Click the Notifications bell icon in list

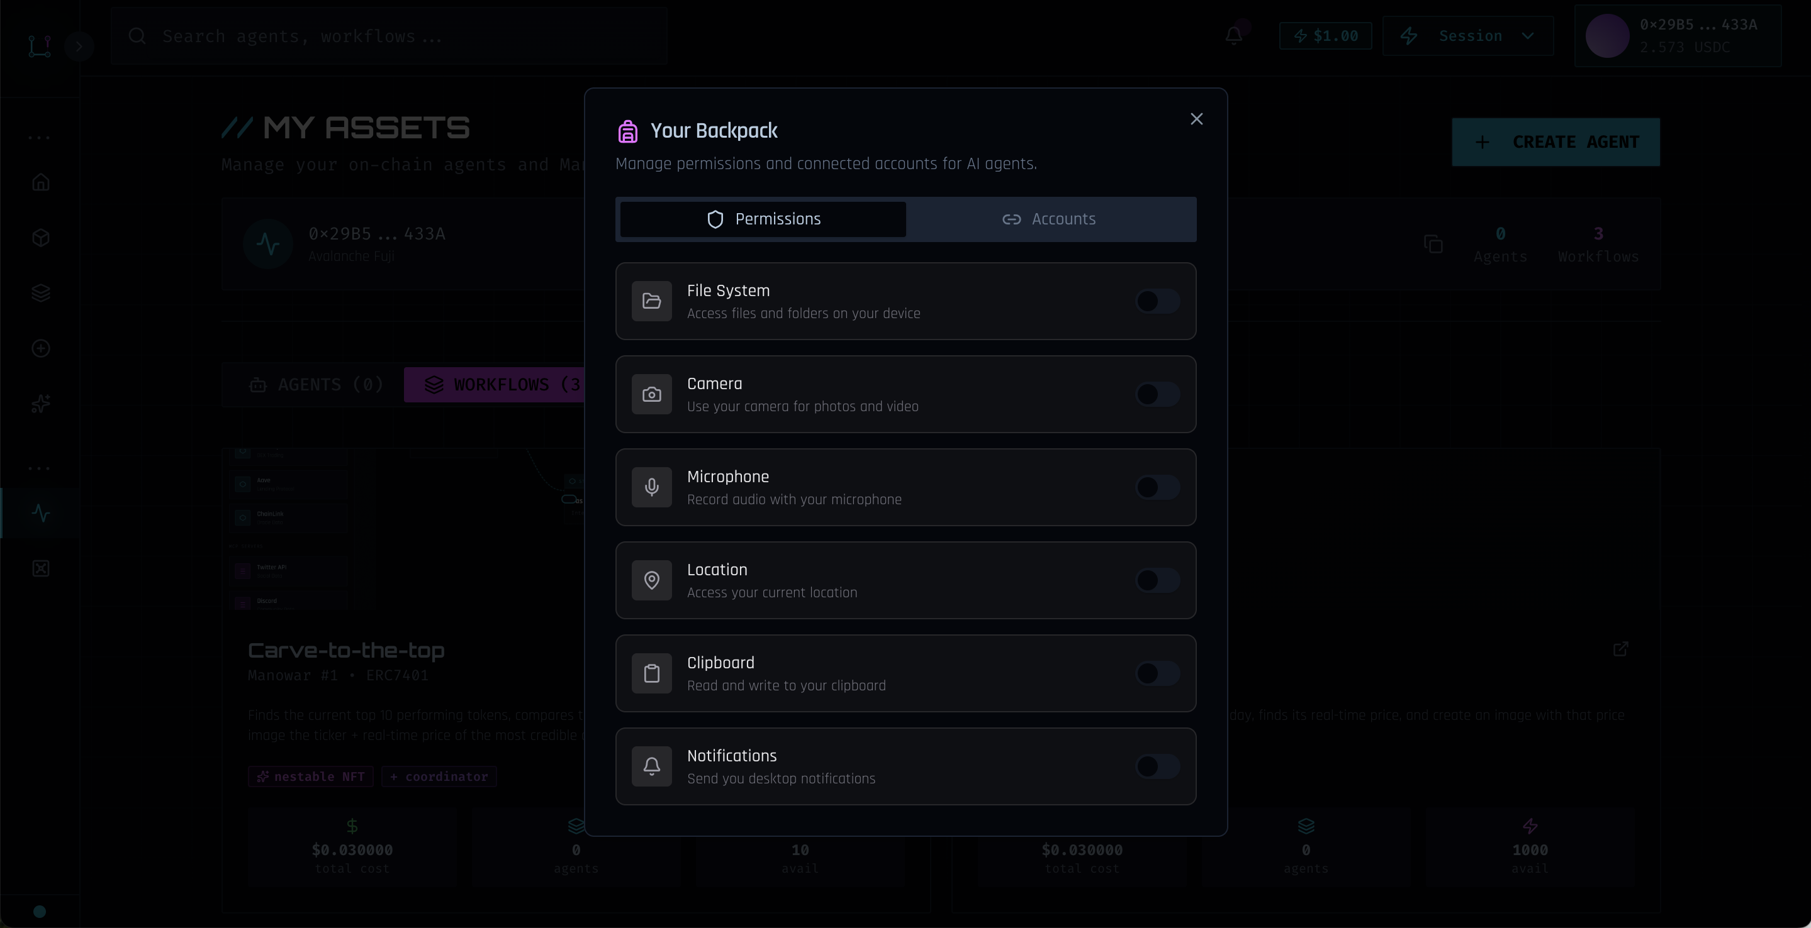[x=652, y=766]
